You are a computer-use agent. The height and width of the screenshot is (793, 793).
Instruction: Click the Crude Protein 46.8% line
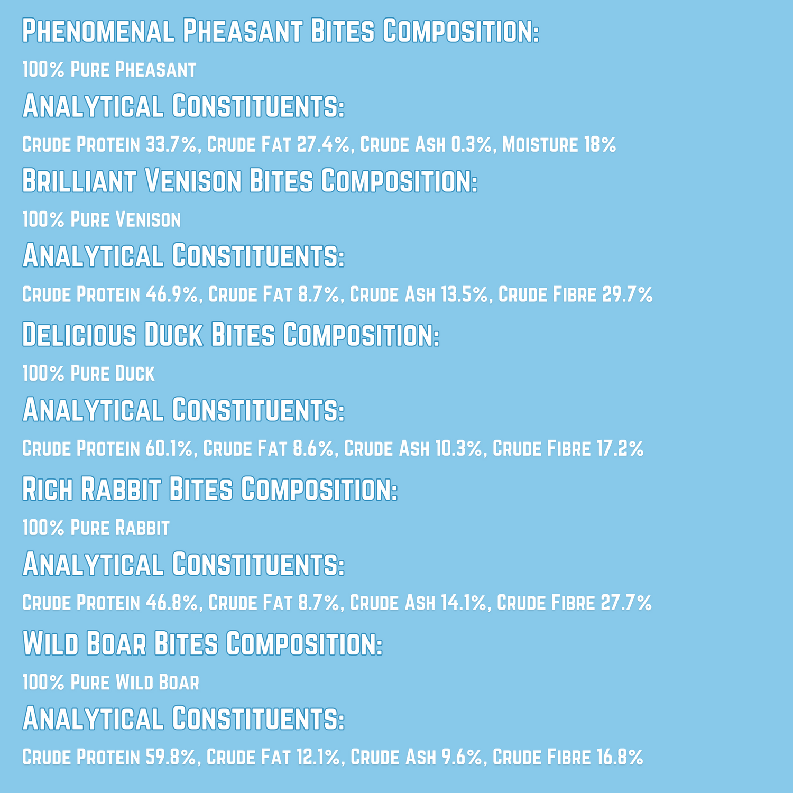tap(337, 603)
